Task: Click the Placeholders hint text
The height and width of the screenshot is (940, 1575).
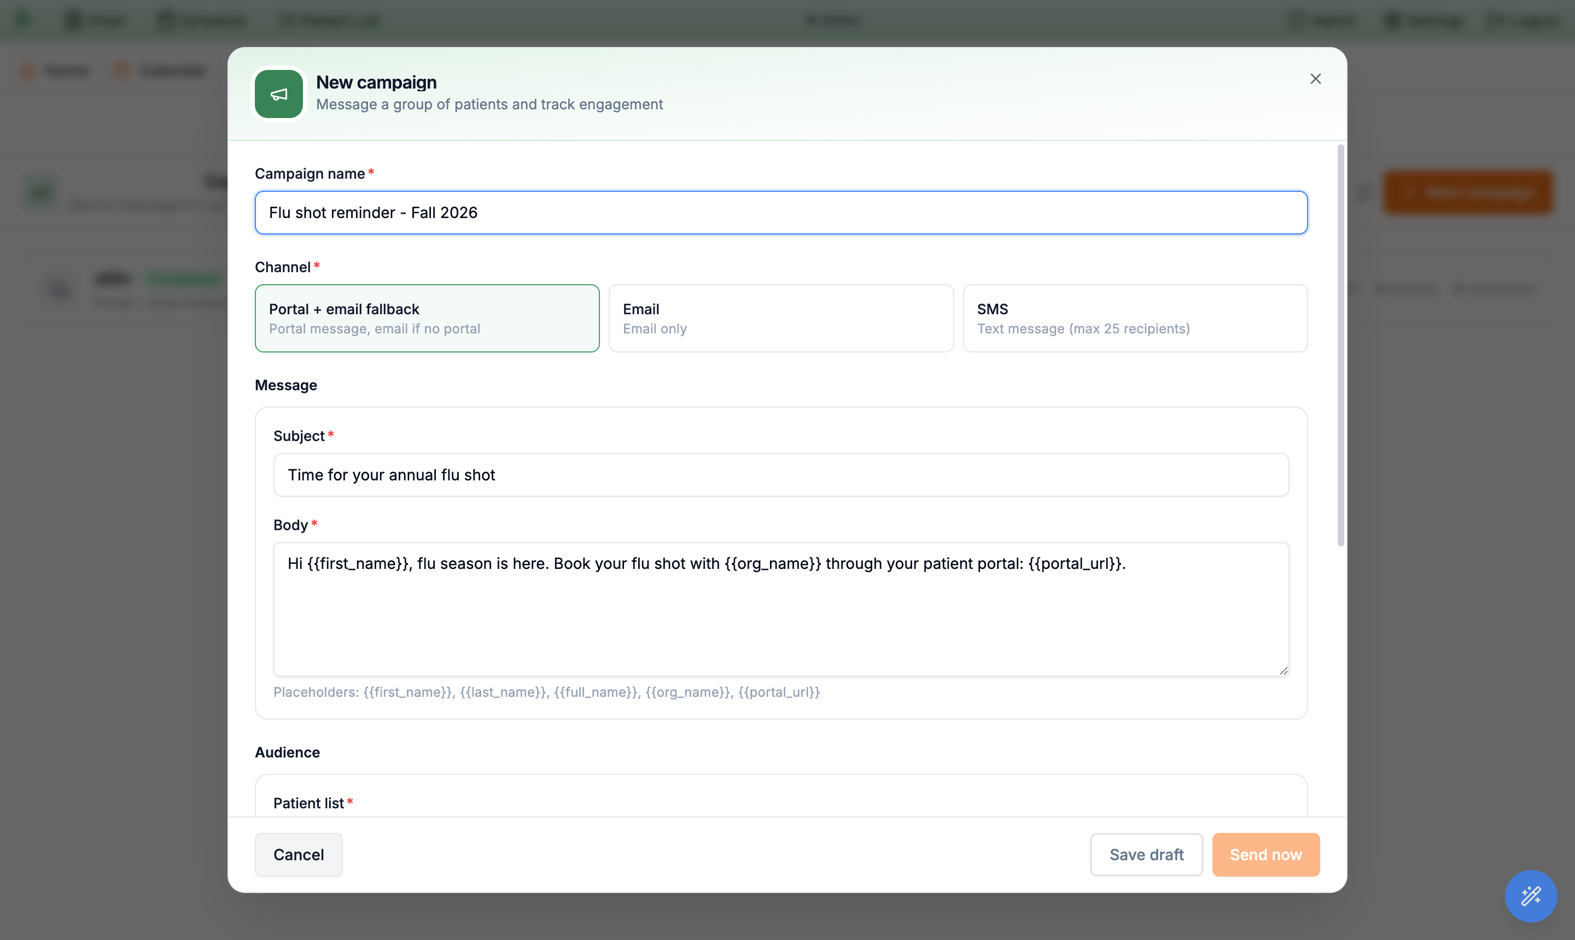Action: click(546, 692)
